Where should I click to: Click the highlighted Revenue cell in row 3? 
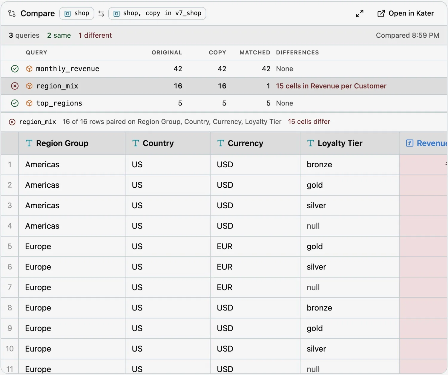[423, 206]
